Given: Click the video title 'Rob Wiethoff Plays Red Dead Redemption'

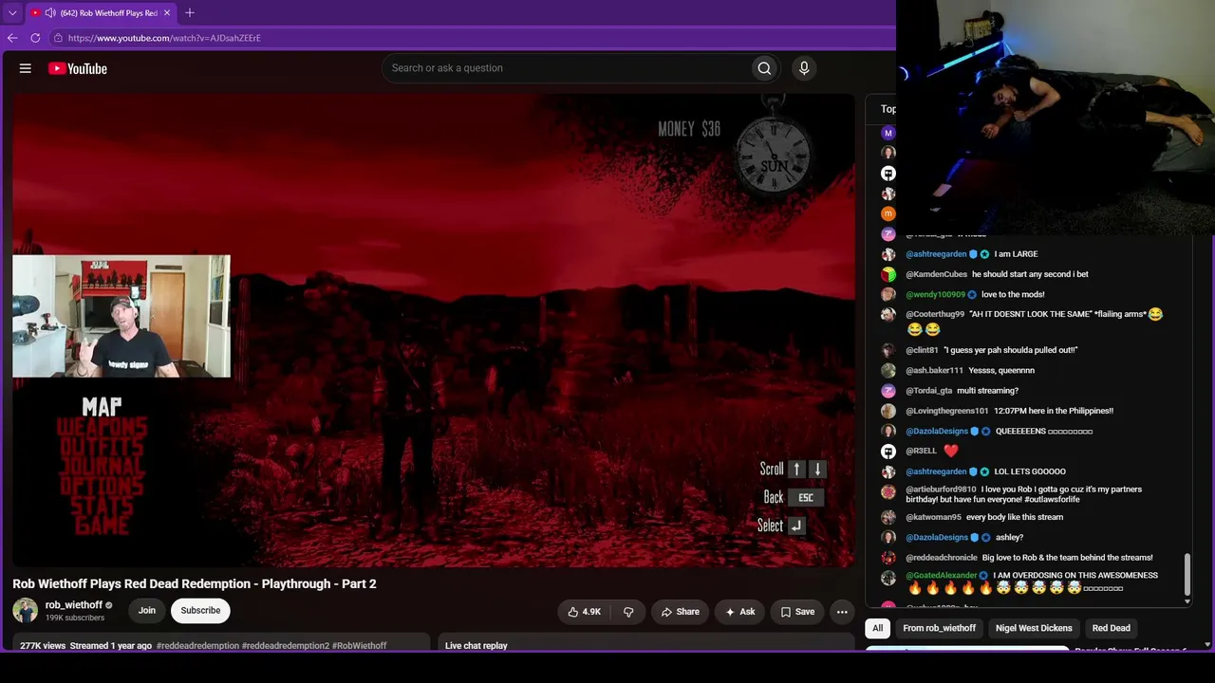Looking at the screenshot, I should (x=195, y=583).
